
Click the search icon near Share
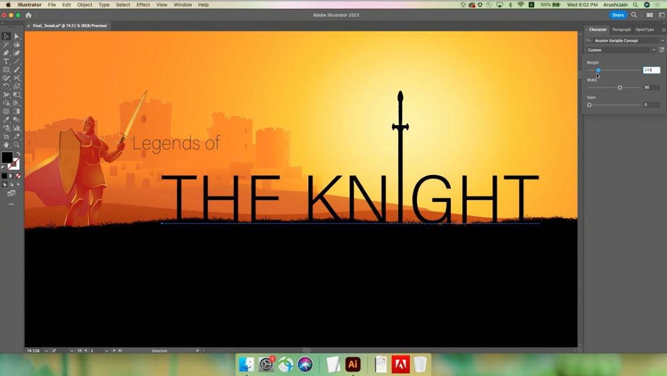click(634, 15)
